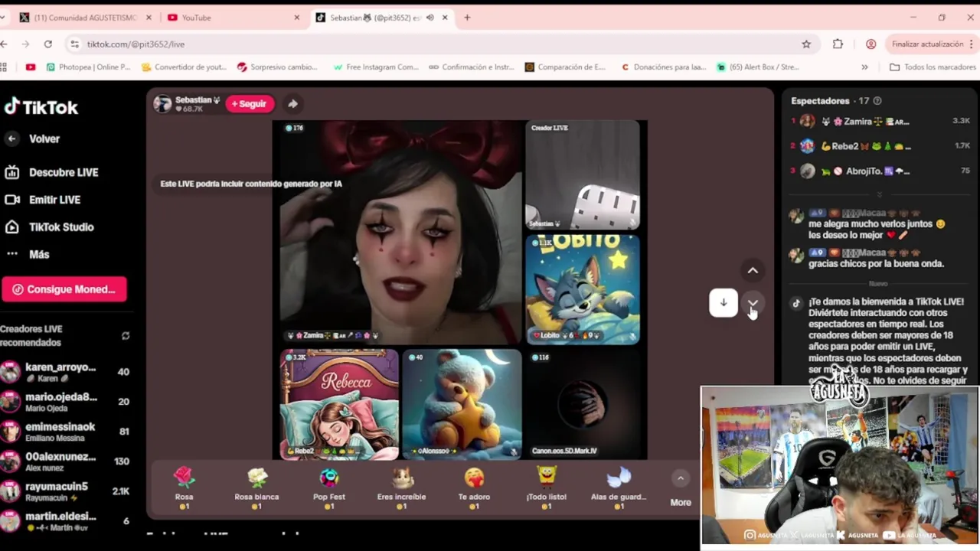This screenshot has height=551, width=980.
Task: Refresh recommended LIVE creators list
Action: coord(126,335)
